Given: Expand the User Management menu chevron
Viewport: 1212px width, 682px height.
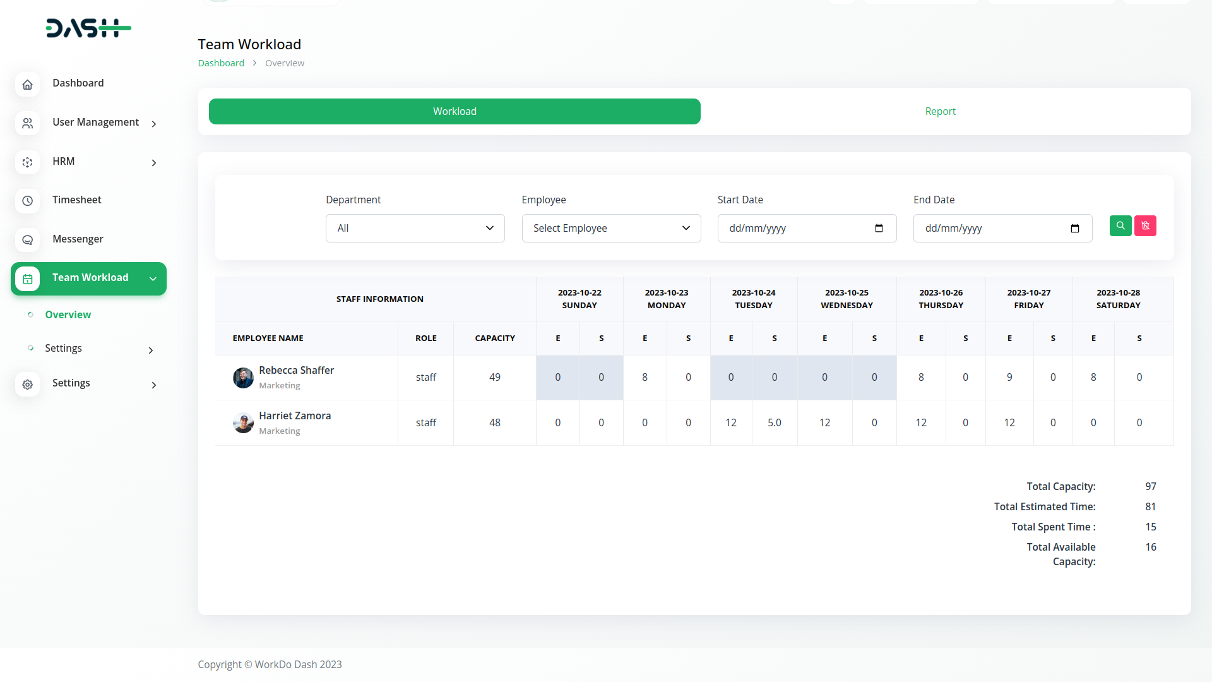Looking at the screenshot, I should 153,124.
